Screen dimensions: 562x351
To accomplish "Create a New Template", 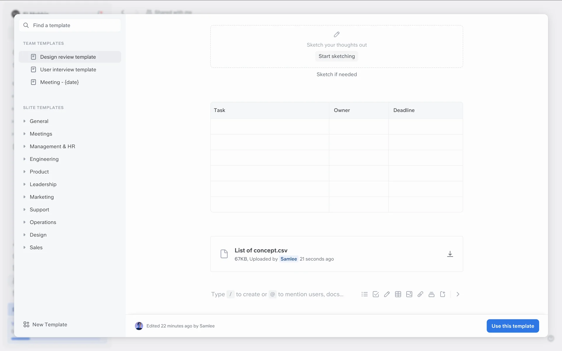I will click(x=45, y=324).
